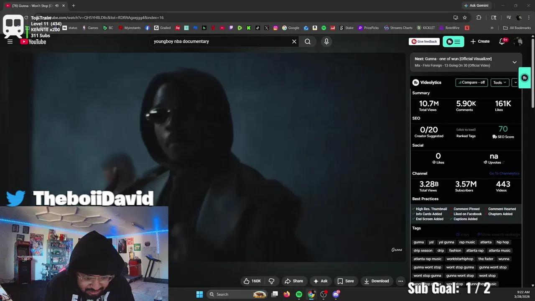This screenshot has height=301, width=535.
Task: Select the 'atlanta music' tag
Action: [x=499, y=250]
